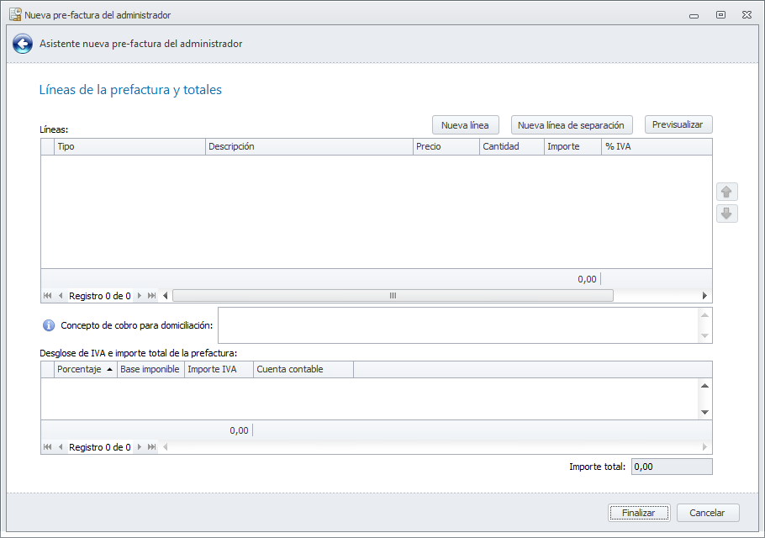
Task: Cancel the pre-factura wizard
Action: point(708,513)
